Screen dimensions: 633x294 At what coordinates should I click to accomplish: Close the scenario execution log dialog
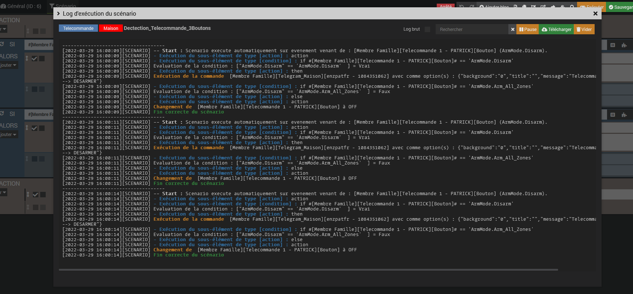595,13
